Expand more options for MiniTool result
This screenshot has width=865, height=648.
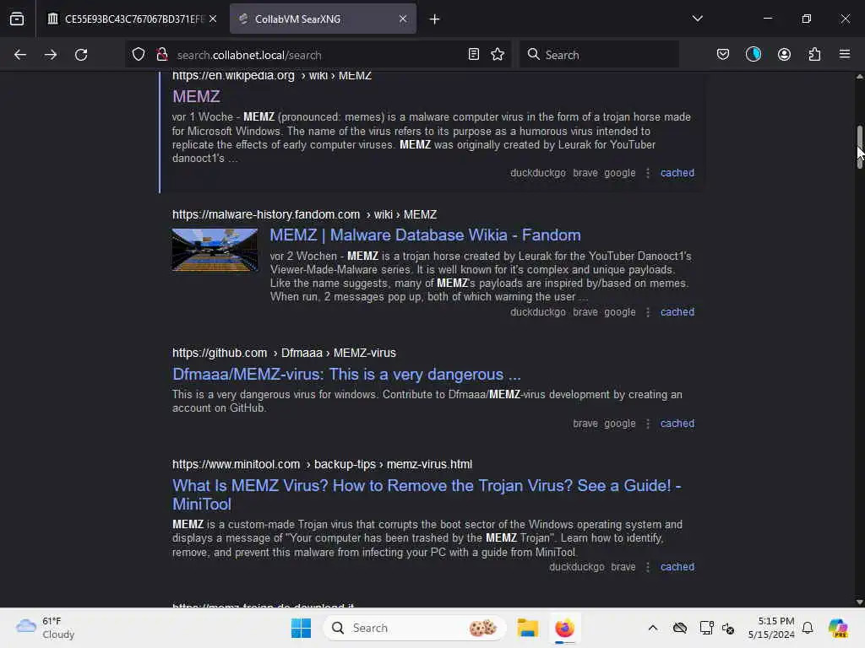[648, 567]
